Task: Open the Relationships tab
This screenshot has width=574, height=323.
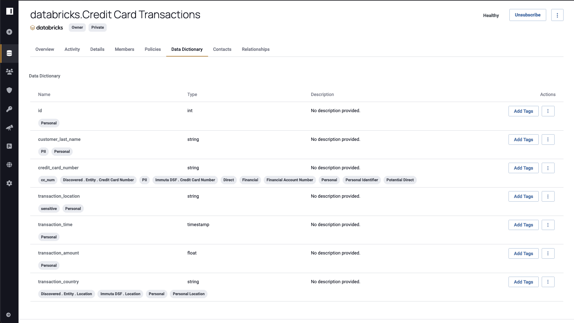Action: tap(256, 49)
